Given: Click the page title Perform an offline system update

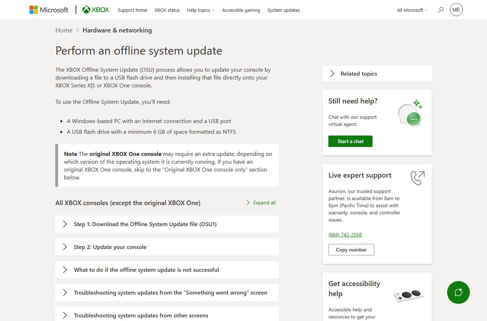Looking at the screenshot, I should [x=139, y=51].
